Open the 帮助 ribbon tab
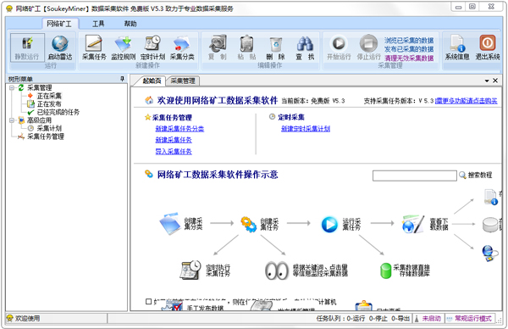 (x=130, y=24)
